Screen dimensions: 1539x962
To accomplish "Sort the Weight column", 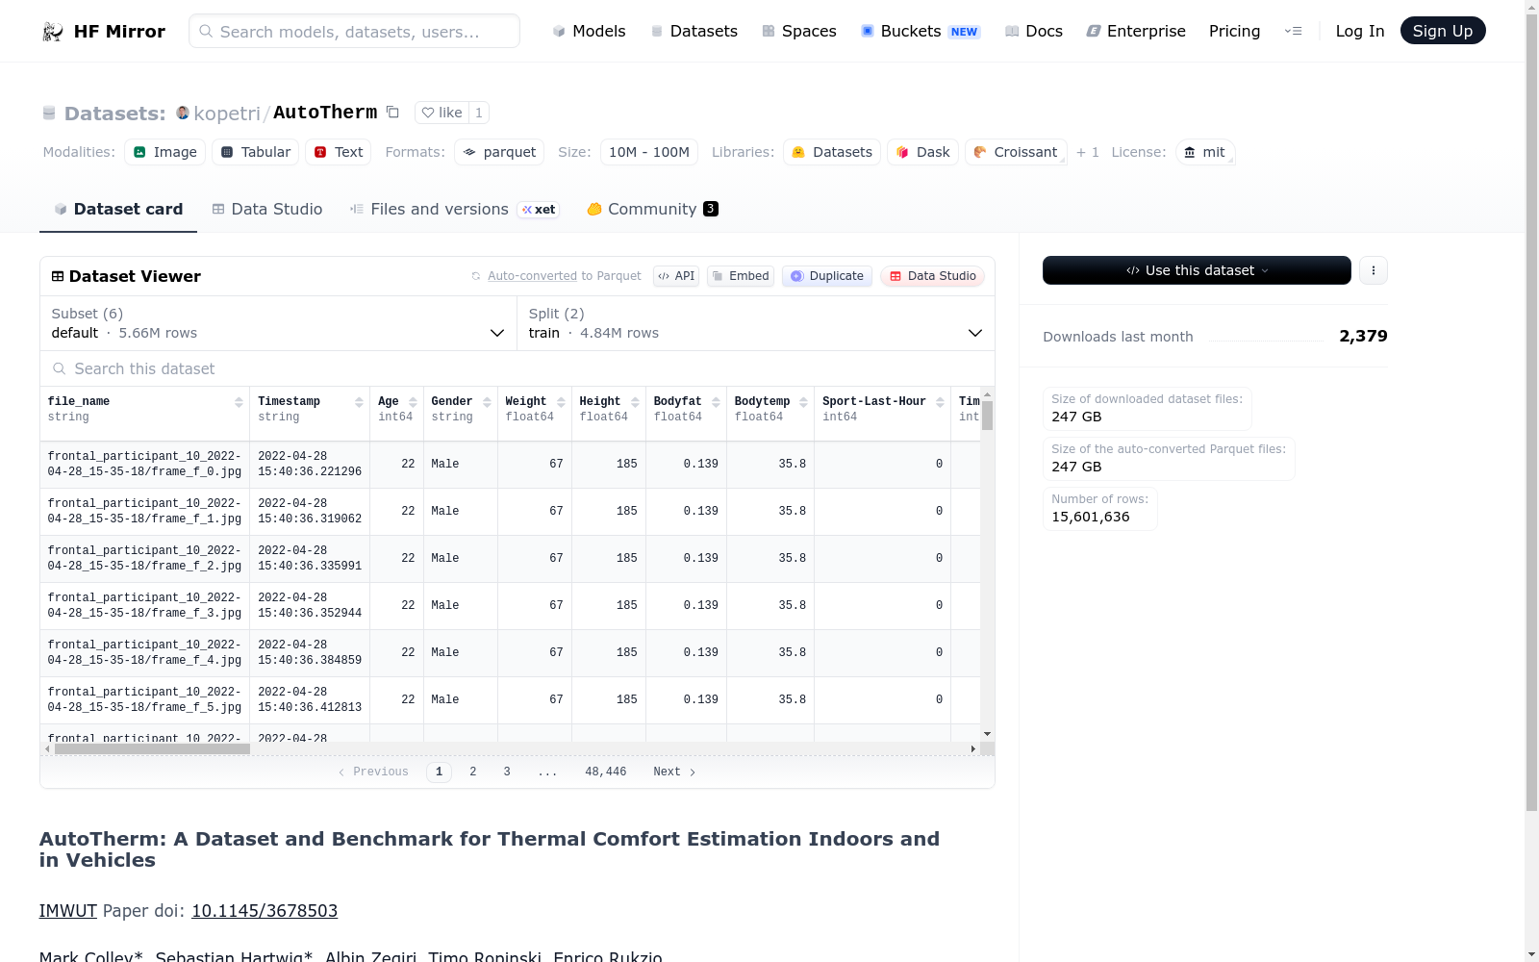I will pyautogui.click(x=561, y=402).
